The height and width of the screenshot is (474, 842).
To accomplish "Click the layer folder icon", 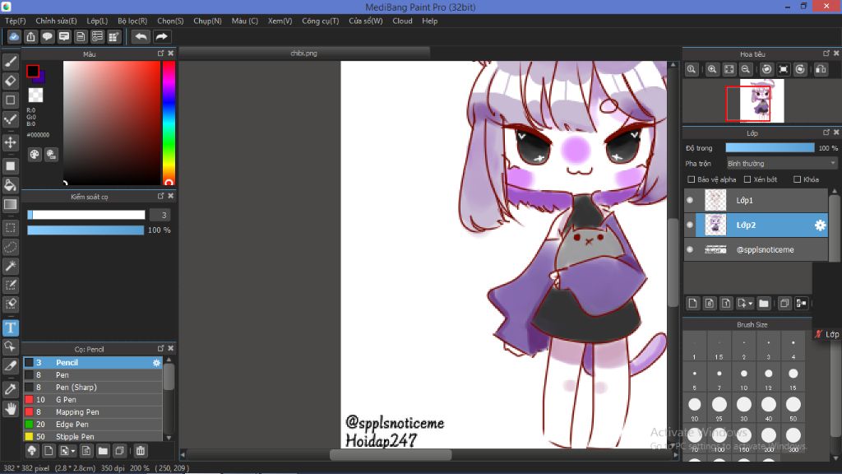I will pos(764,304).
